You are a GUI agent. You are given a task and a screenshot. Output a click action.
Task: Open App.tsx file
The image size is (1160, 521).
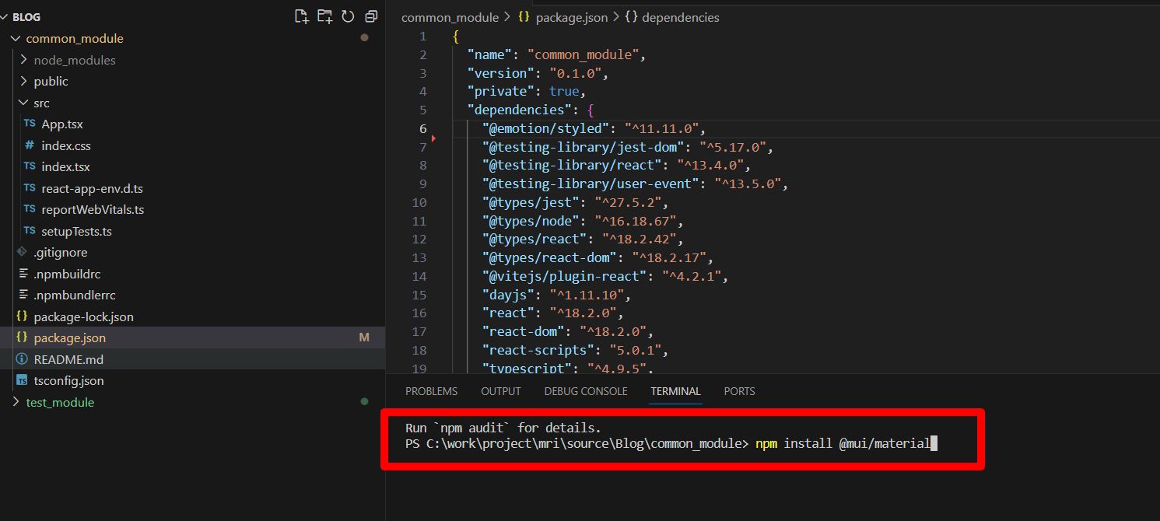pos(62,124)
